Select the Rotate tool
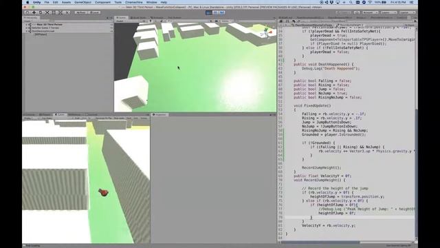Viewport: 440px width, 248px height. coord(41,12)
